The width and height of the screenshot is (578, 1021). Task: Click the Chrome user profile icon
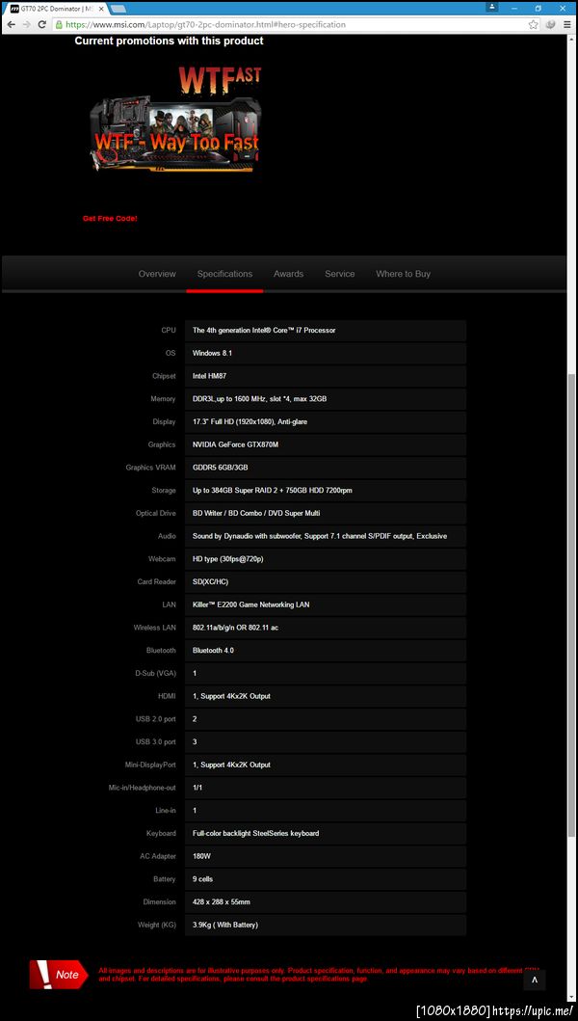tap(492, 7)
